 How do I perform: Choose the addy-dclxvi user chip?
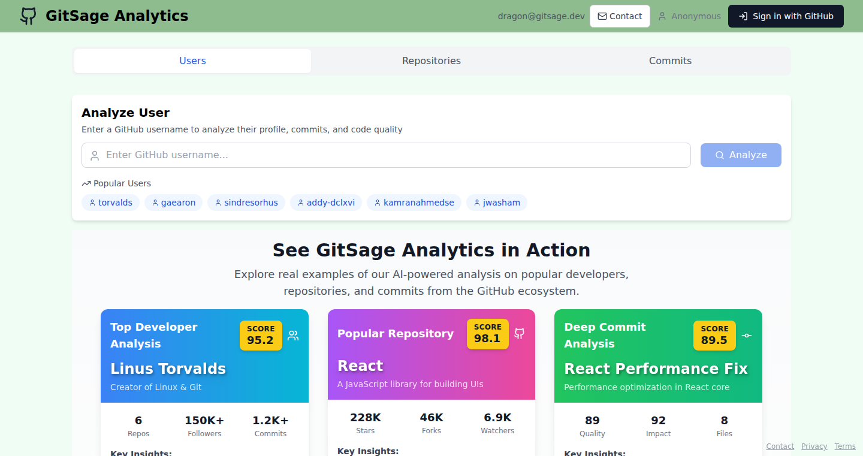(326, 203)
